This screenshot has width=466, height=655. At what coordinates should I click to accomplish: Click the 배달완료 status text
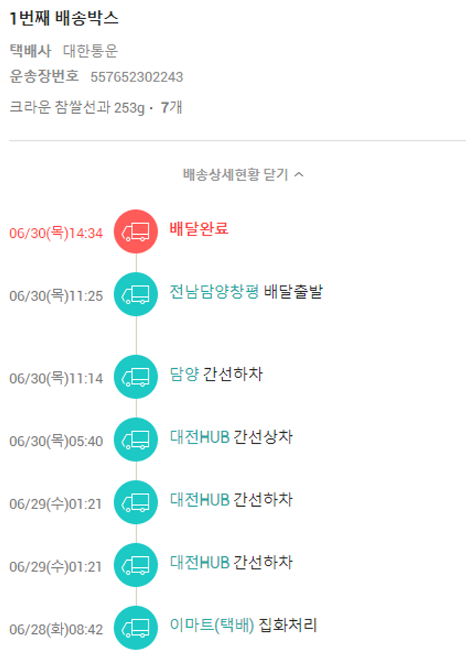199,228
